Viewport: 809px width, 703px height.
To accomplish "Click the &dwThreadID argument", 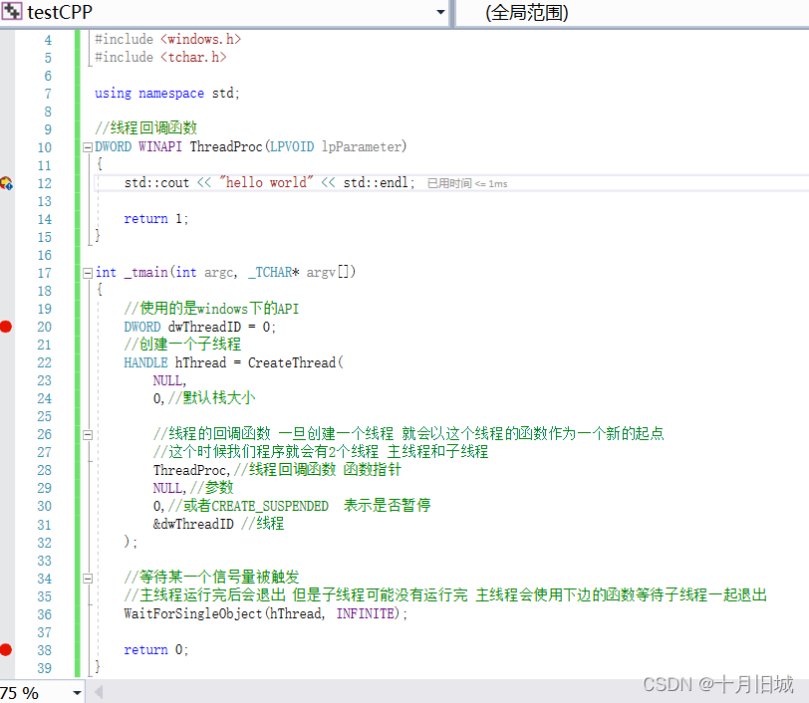I will [193, 524].
